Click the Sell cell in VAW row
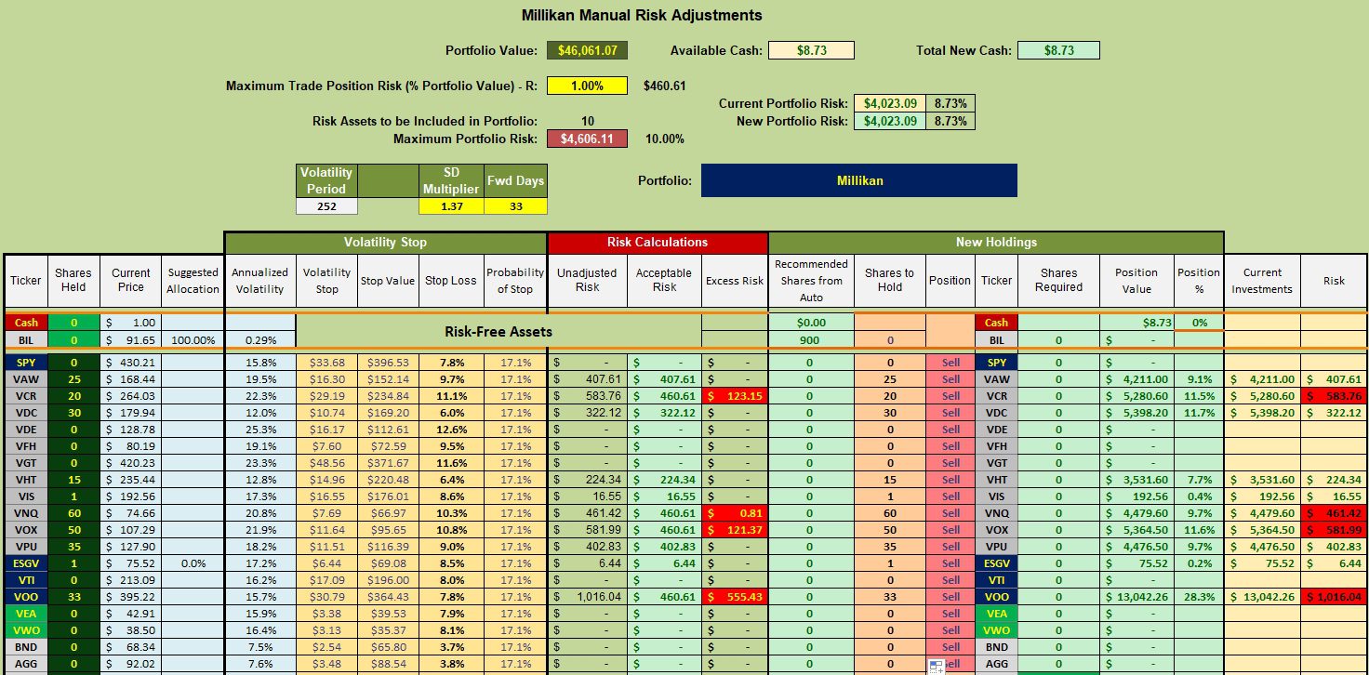This screenshot has width=1369, height=675. point(950,378)
